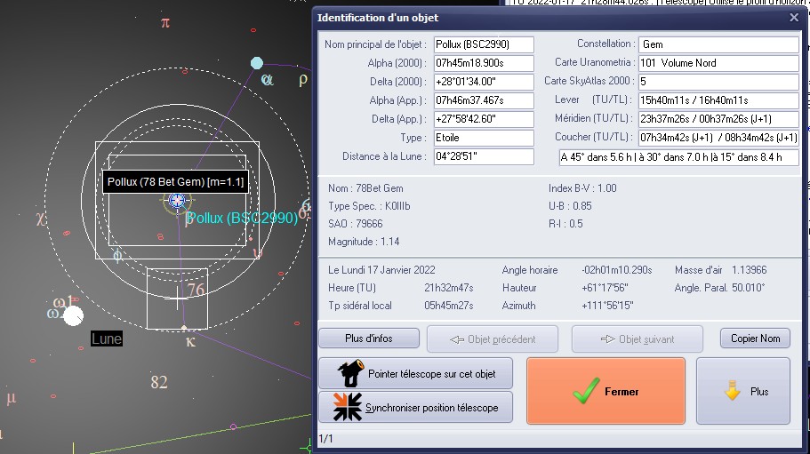Click the Nom principal de l'objet field
This screenshot has width=810, height=454.
point(484,44)
